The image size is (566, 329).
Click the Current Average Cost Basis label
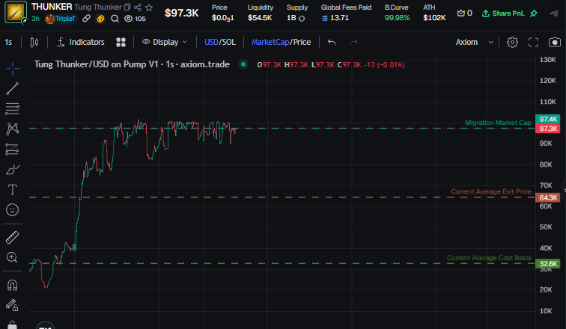489,258
